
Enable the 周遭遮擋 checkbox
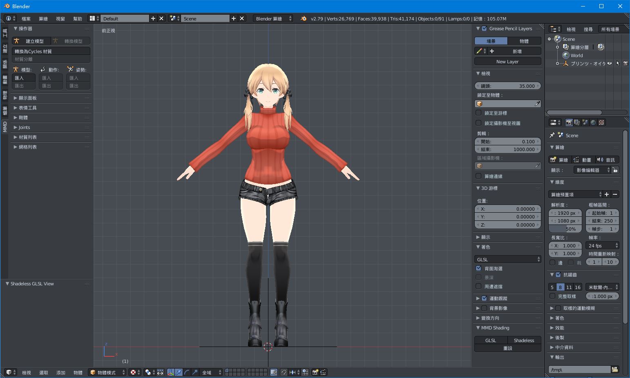point(478,286)
